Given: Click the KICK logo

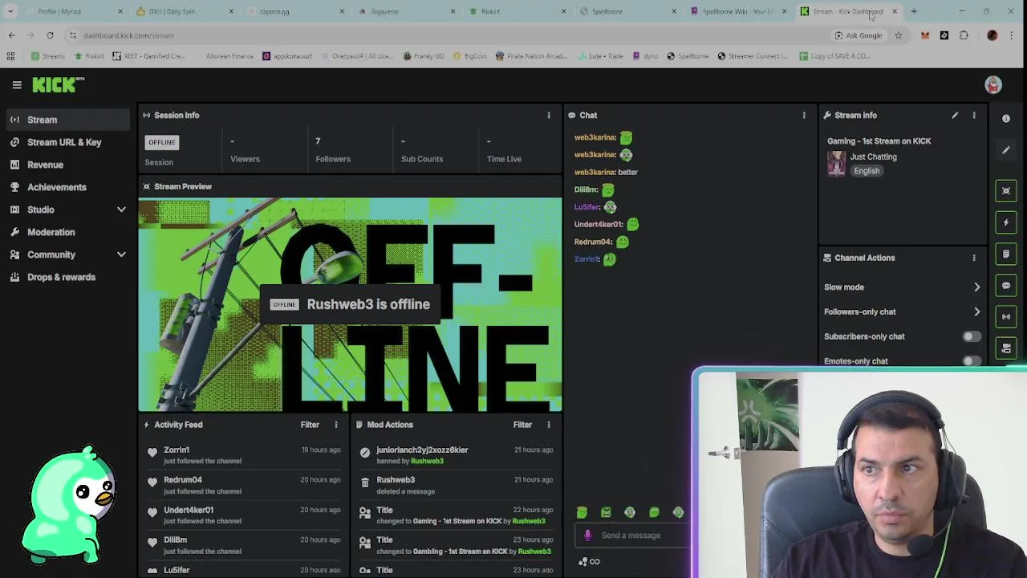Looking at the screenshot, I should (x=58, y=84).
